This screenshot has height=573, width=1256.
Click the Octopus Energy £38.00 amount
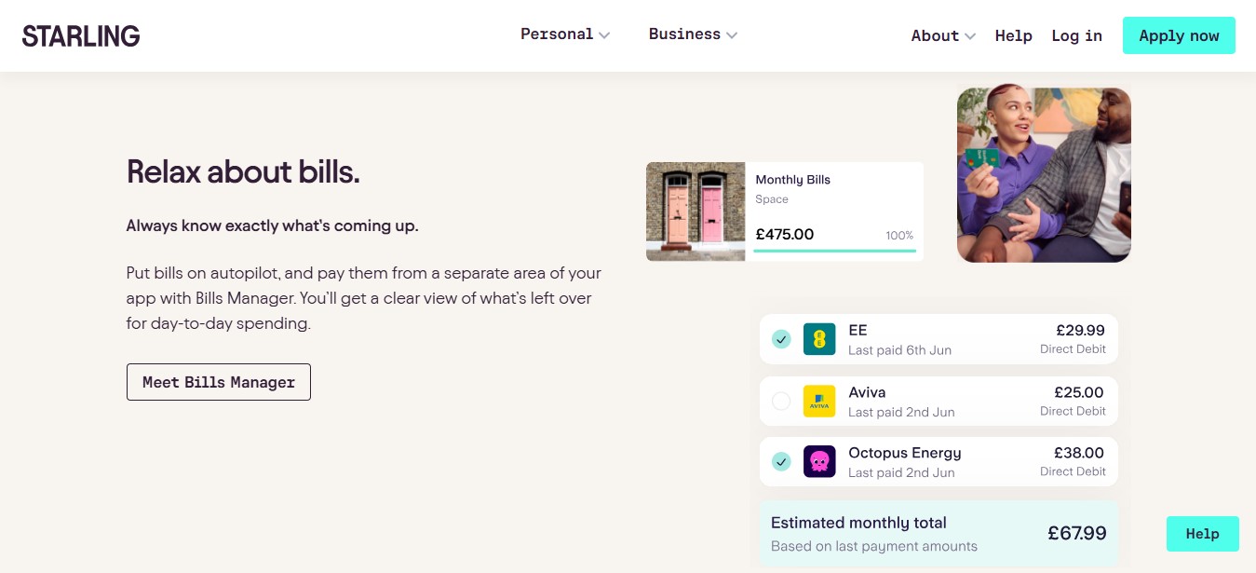point(1078,453)
